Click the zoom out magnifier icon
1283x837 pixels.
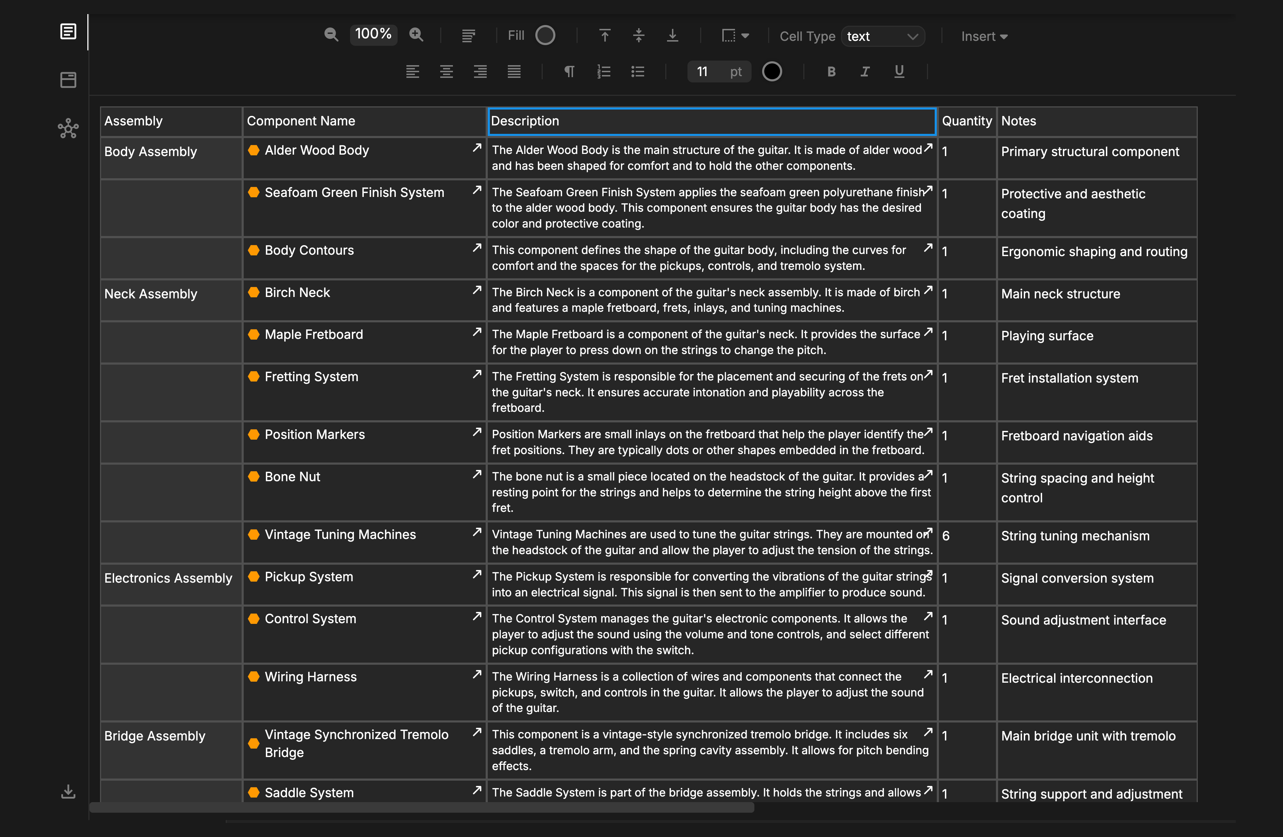(x=331, y=35)
